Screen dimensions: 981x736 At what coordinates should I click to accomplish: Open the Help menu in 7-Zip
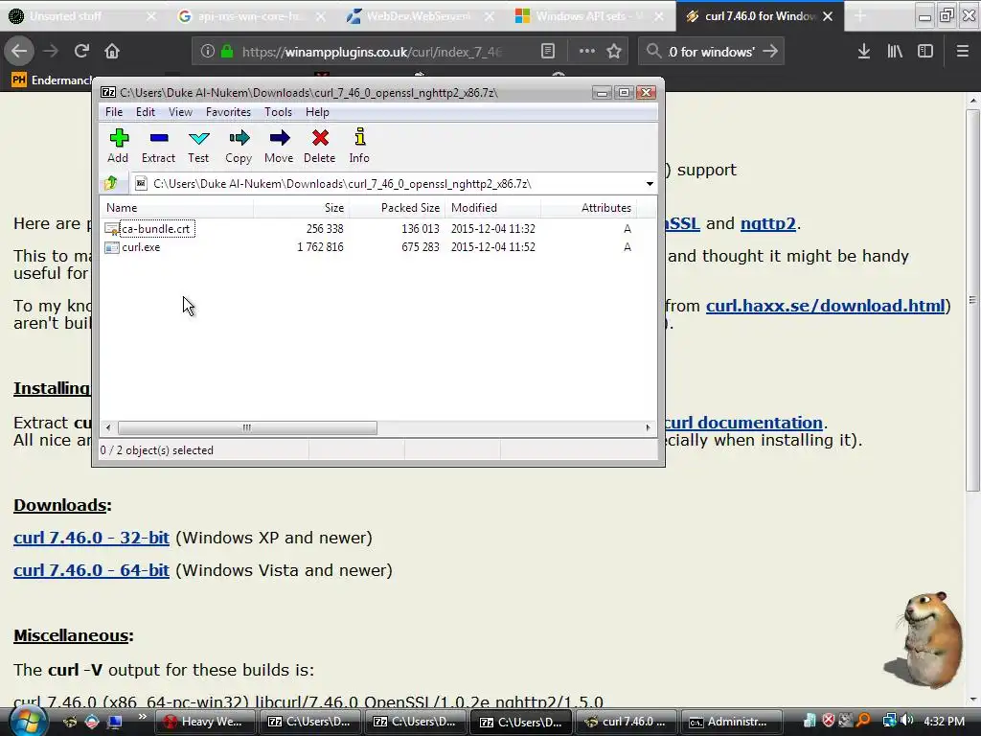317,112
